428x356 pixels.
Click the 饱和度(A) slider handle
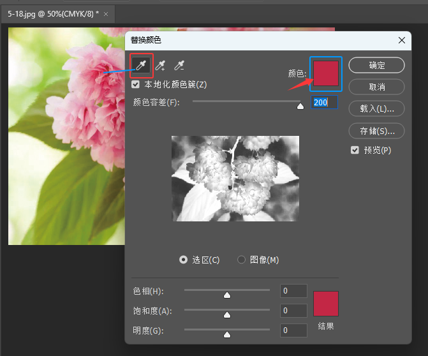pyautogui.click(x=227, y=315)
